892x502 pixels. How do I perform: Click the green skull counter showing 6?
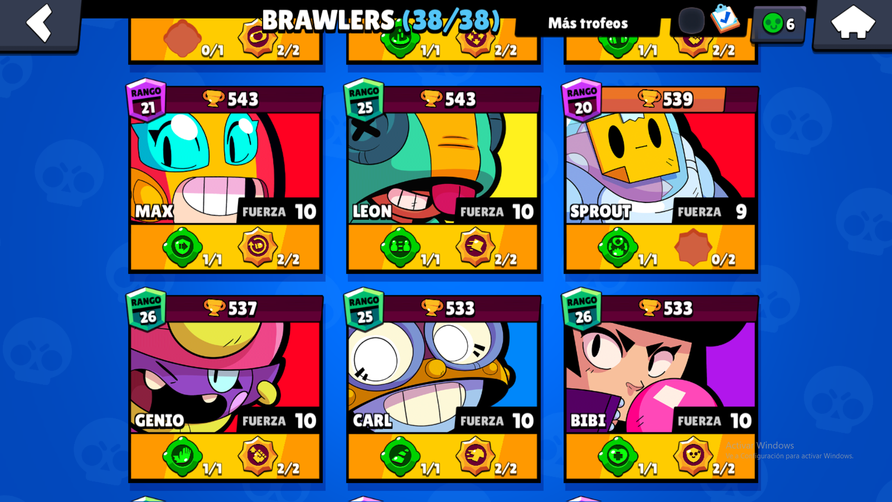[779, 23]
